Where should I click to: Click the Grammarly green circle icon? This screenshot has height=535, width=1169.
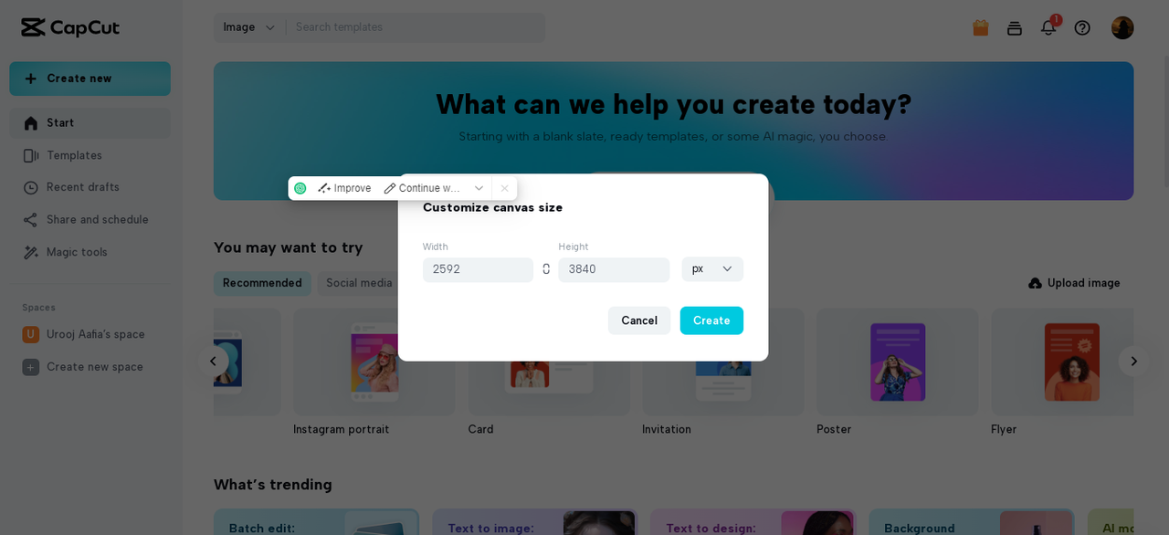click(x=300, y=188)
